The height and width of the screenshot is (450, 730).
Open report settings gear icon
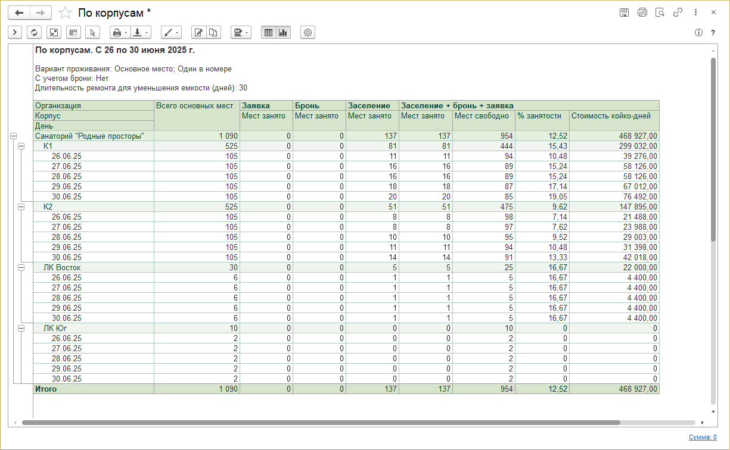pos(308,33)
